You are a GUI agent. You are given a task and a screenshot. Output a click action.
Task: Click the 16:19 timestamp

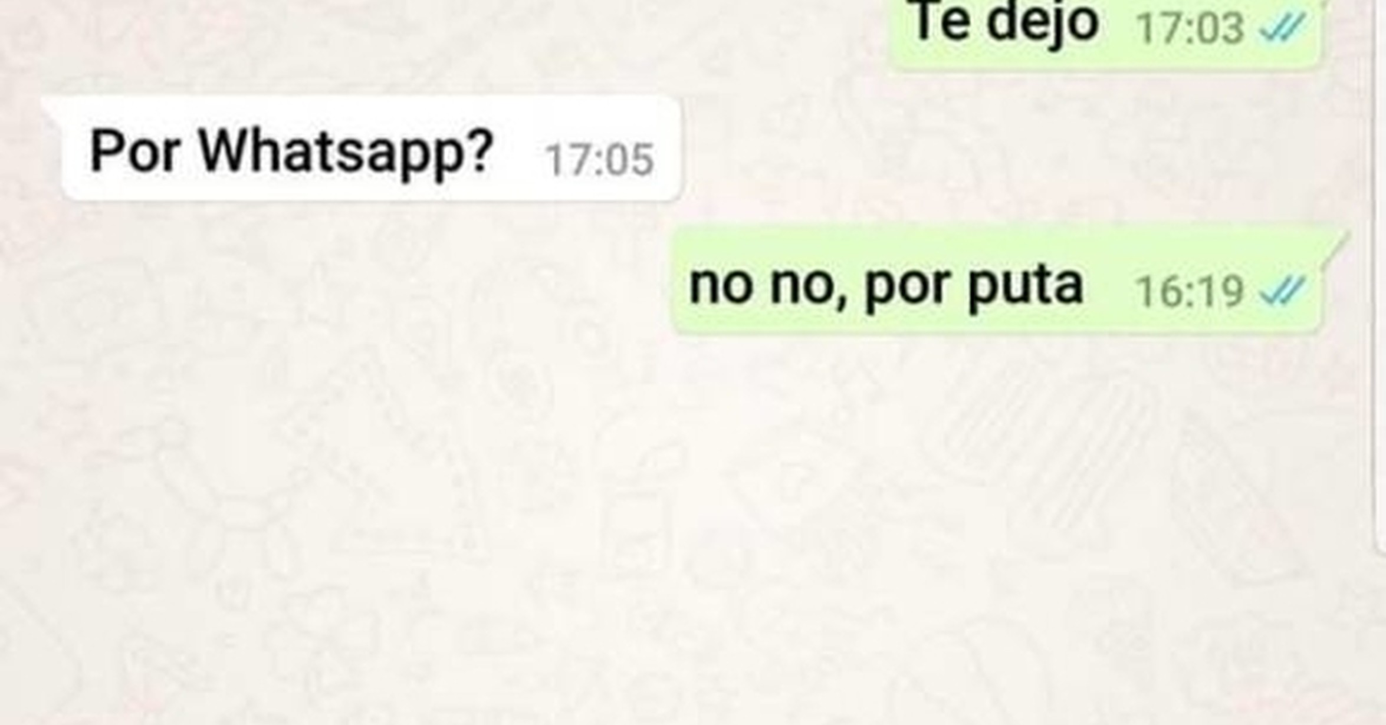click(1190, 292)
